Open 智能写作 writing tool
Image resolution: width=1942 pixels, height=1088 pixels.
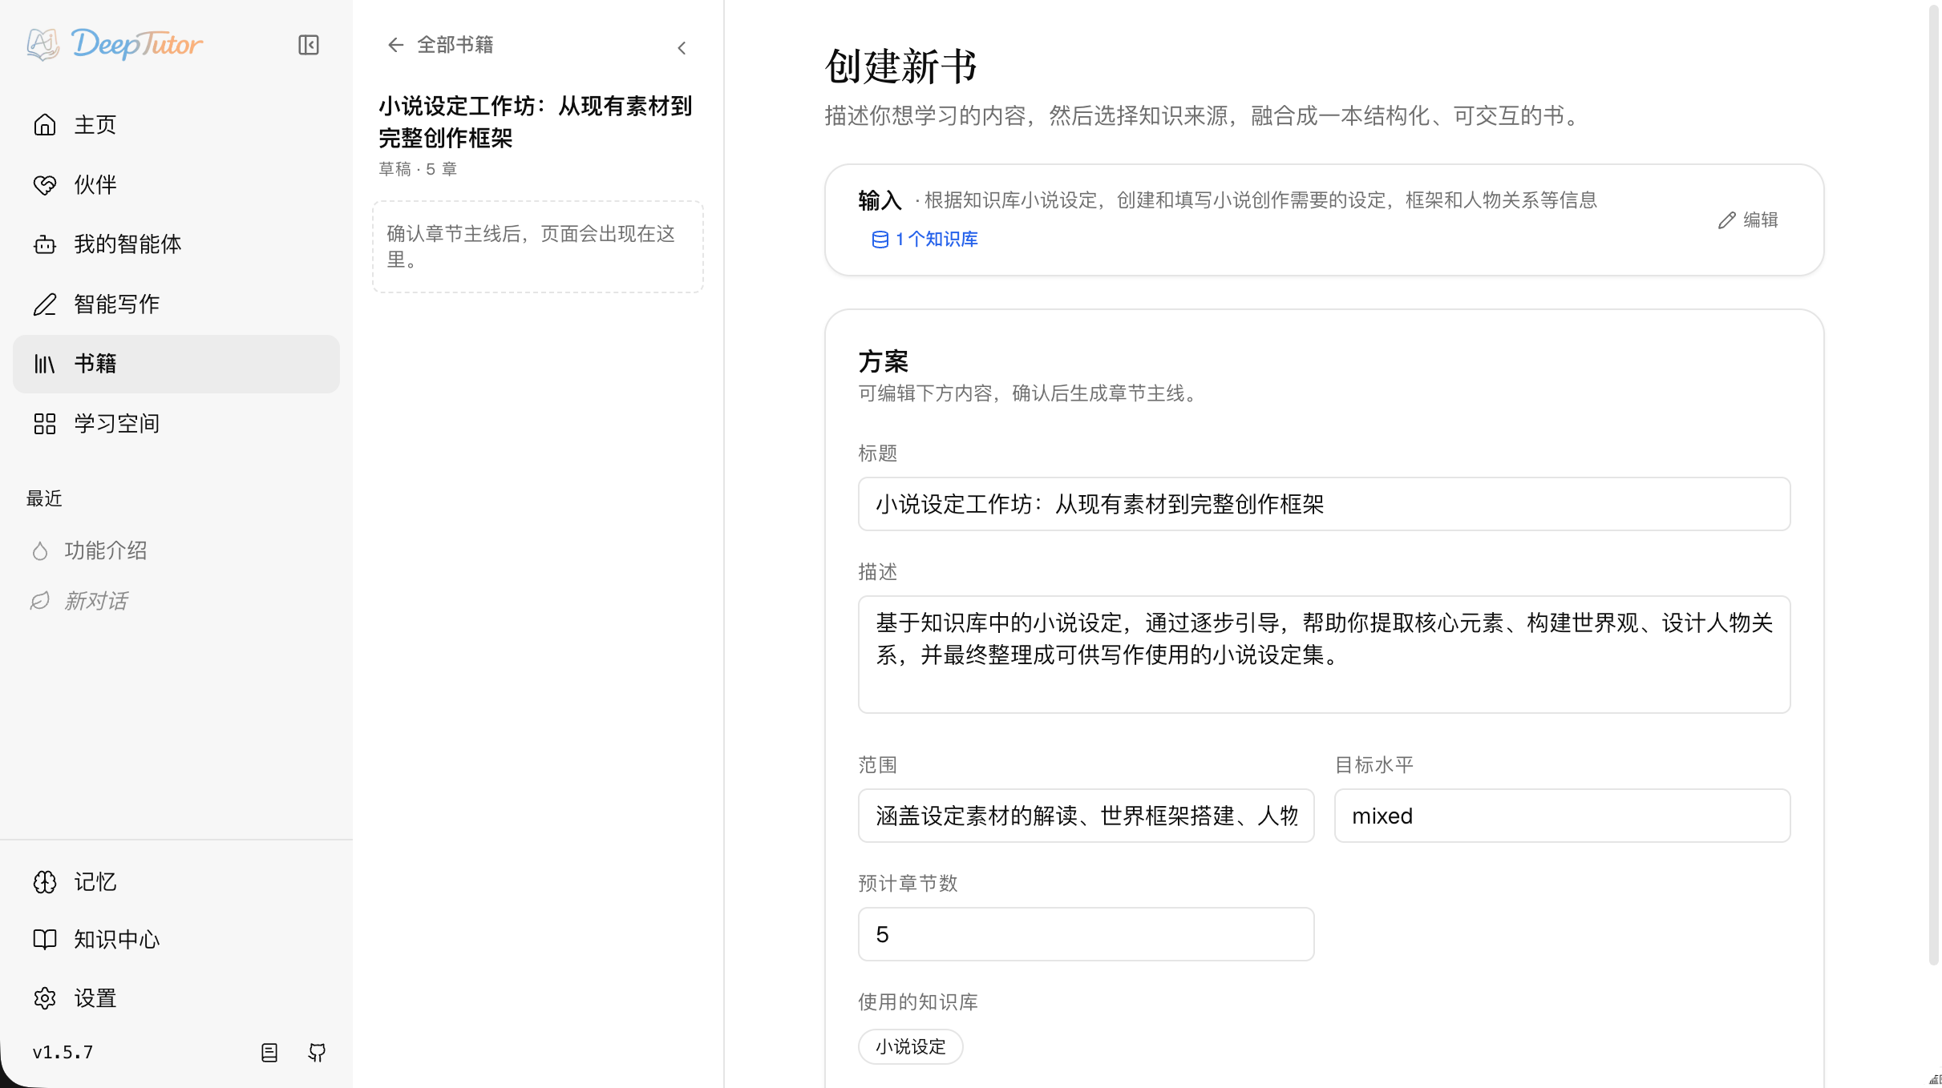[176, 304]
